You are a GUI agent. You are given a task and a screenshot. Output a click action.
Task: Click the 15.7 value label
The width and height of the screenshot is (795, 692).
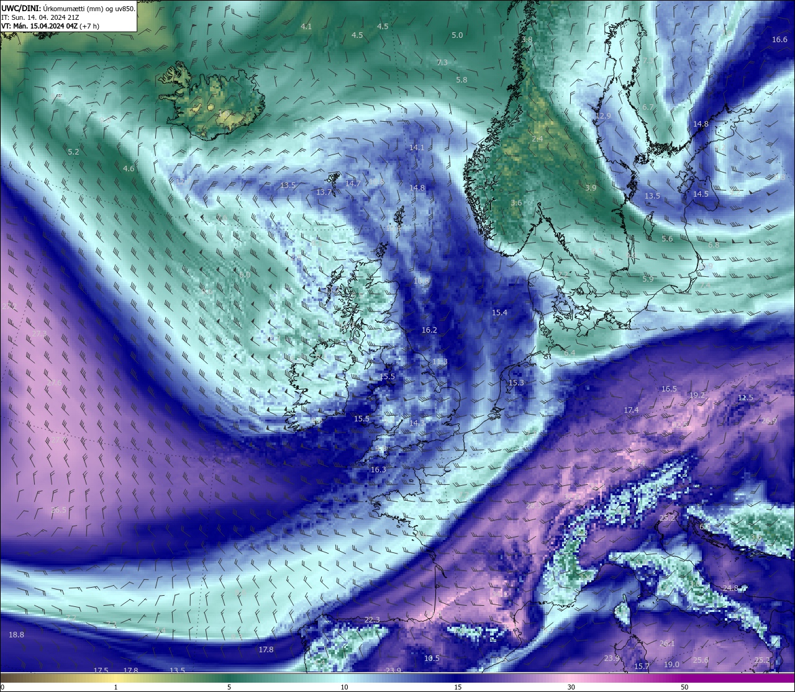(x=642, y=667)
